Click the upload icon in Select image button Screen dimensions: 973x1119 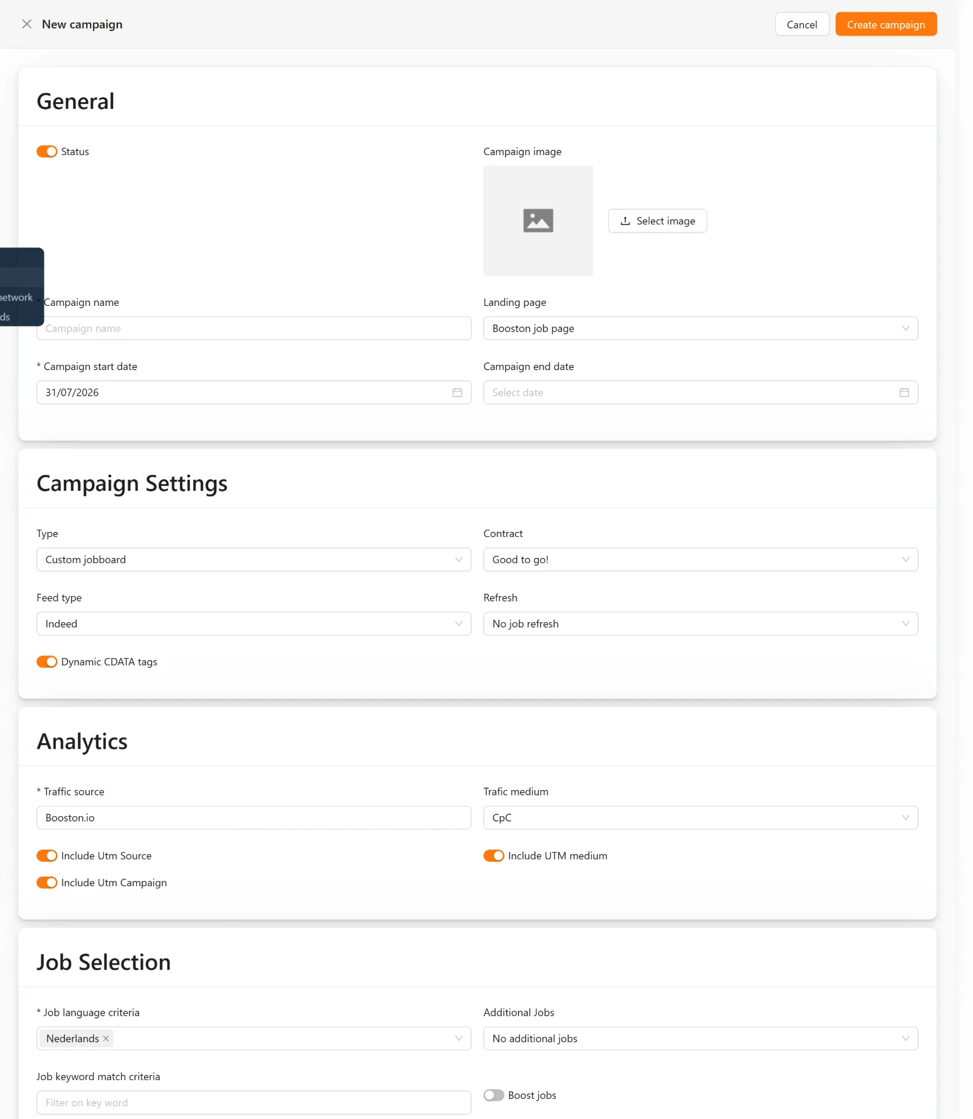point(625,221)
